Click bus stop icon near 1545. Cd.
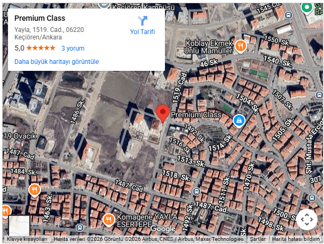The height and width of the screenshot is (244, 324). pos(288,15)
